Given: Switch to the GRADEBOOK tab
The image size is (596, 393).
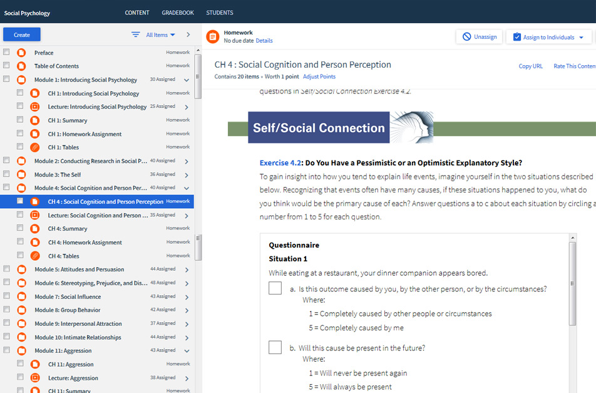Looking at the screenshot, I should click(x=178, y=13).
